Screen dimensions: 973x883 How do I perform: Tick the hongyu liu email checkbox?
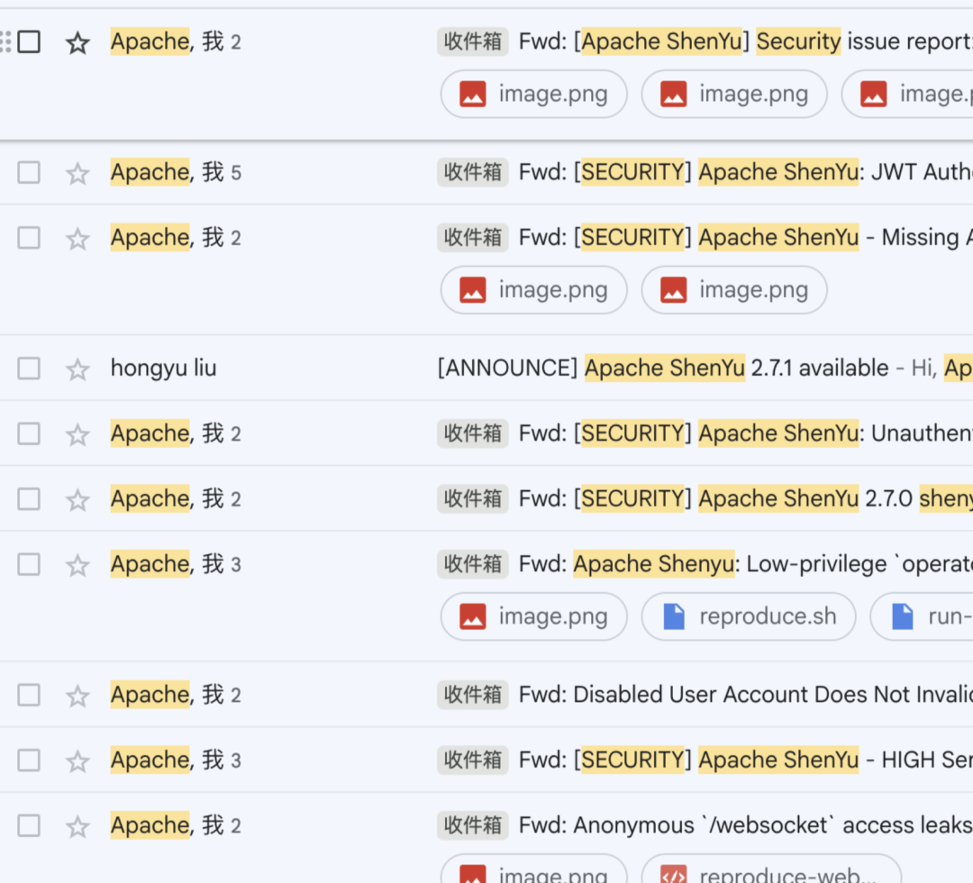point(29,369)
